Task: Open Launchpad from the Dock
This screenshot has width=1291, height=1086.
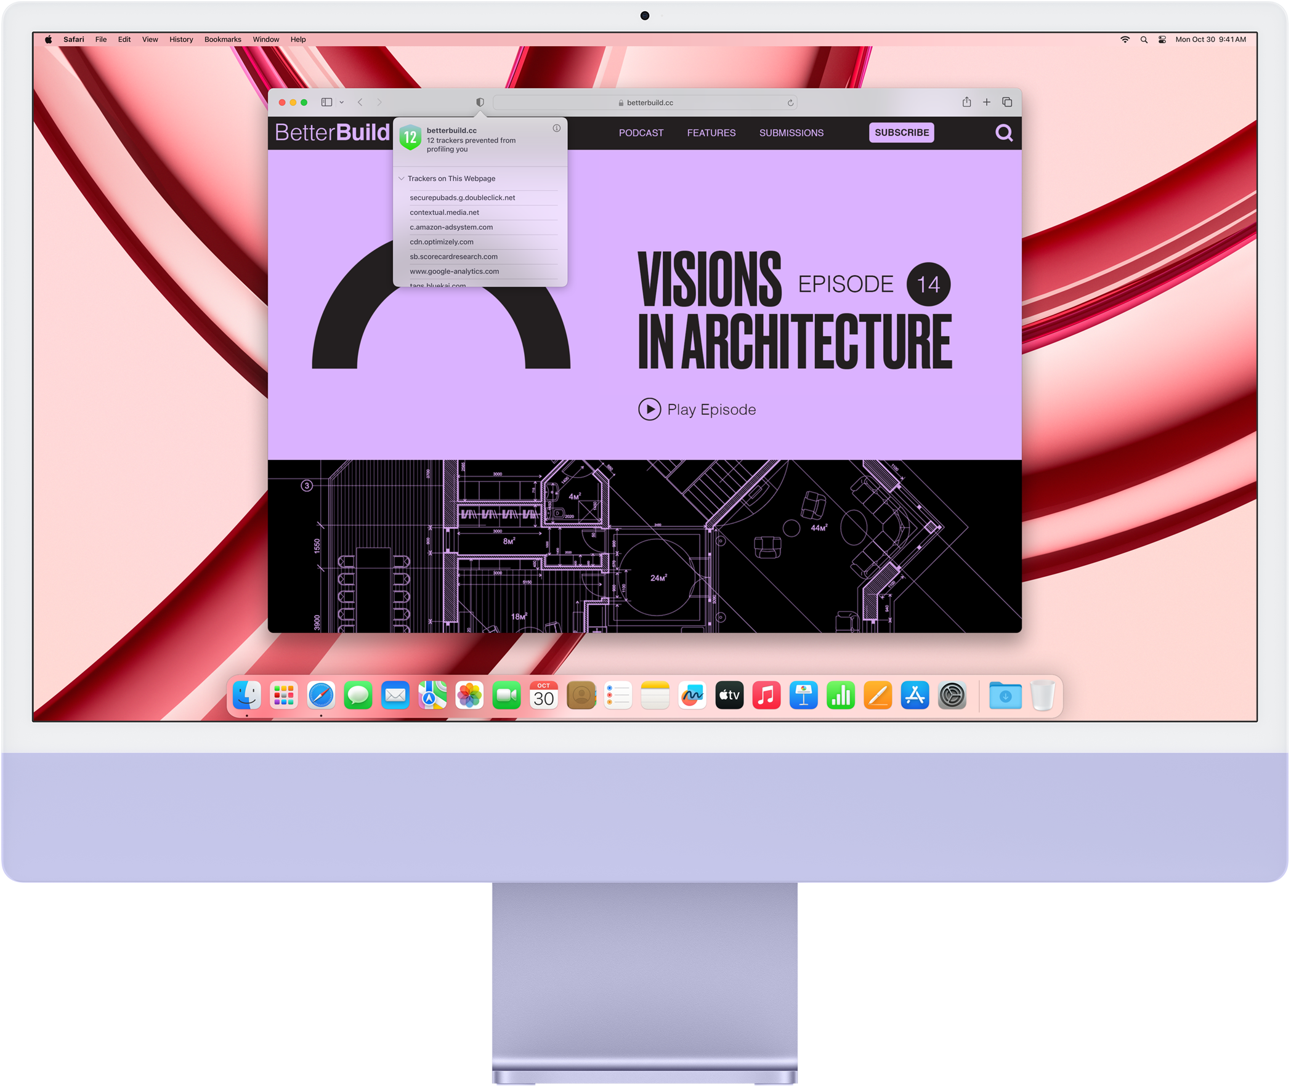Action: tap(284, 696)
